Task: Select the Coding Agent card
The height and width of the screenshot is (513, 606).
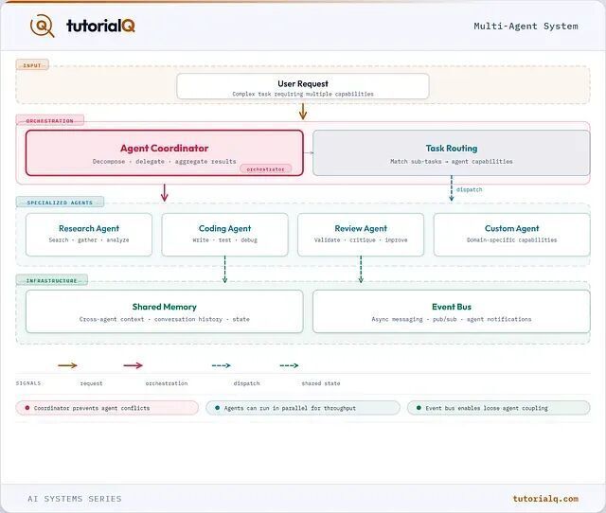Action: pyautogui.click(x=225, y=235)
